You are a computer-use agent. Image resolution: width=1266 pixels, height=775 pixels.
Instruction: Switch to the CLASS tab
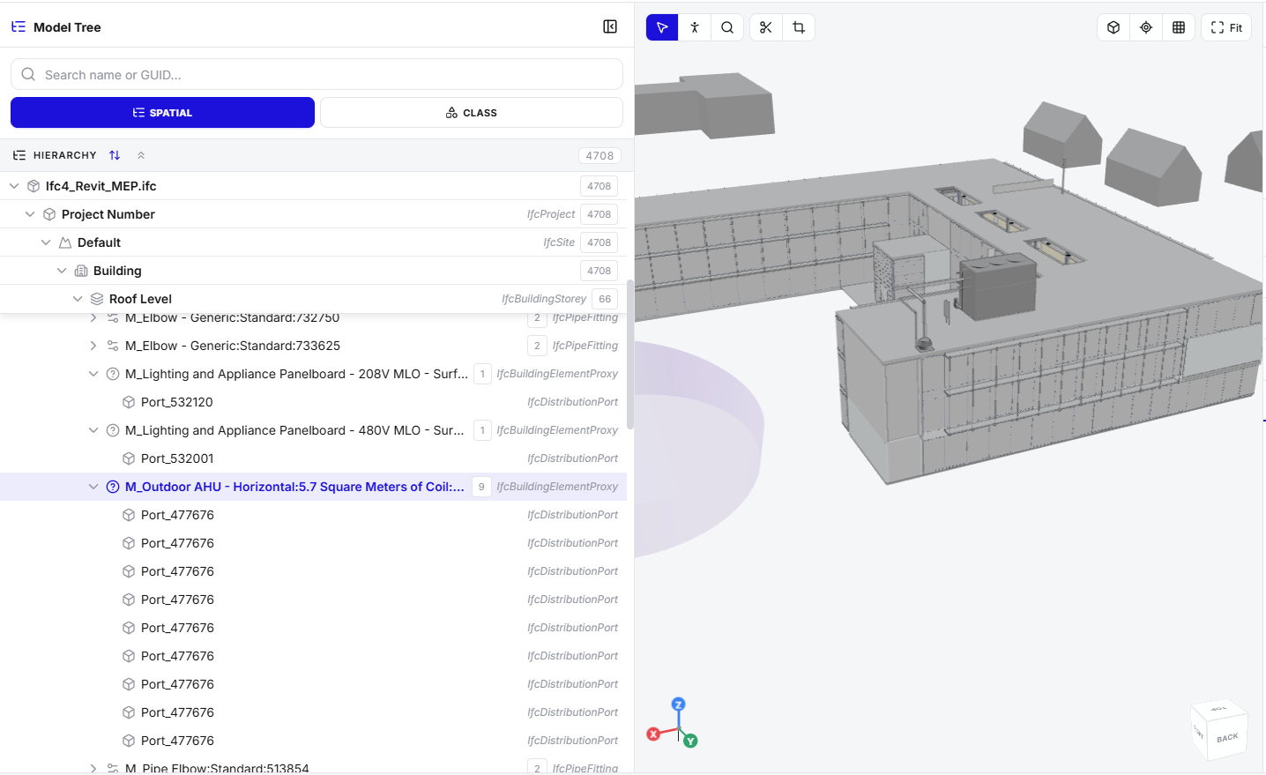(472, 112)
